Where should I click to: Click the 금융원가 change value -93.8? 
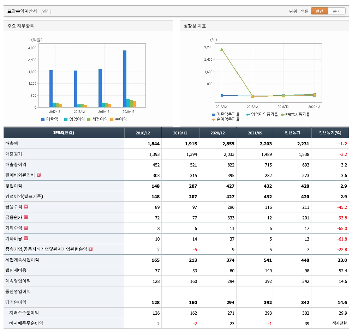pos(342,218)
